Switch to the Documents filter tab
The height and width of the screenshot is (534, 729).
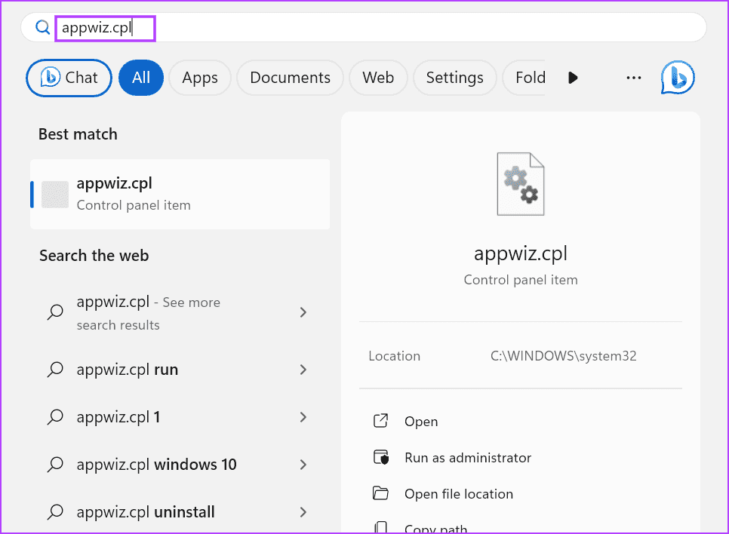tap(290, 78)
